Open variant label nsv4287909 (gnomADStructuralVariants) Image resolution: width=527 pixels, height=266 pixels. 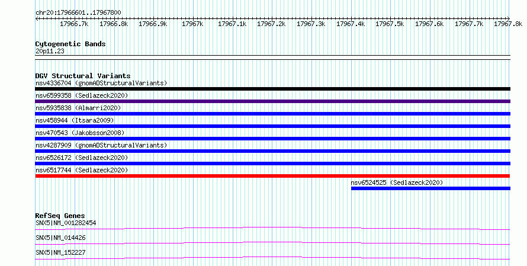[101, 145]
